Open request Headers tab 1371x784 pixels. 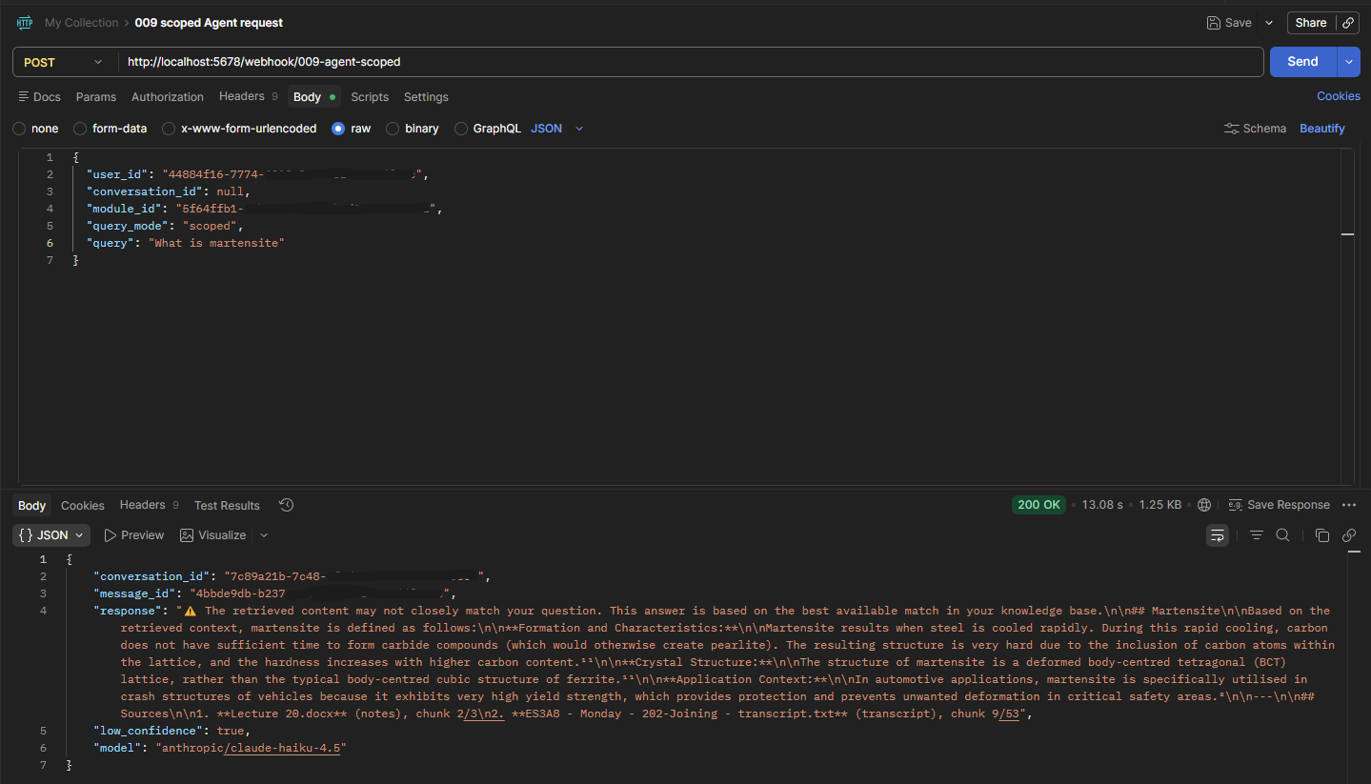[x=248, y=96]
